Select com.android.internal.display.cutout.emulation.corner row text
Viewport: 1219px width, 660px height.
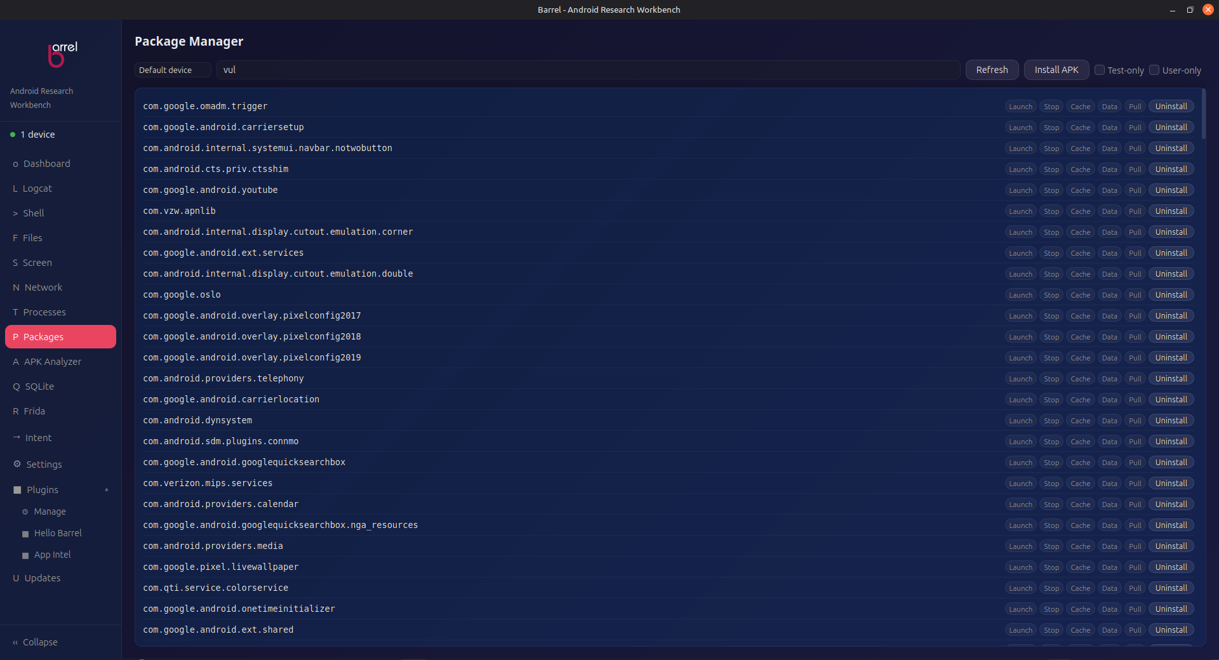pos(278,232)
